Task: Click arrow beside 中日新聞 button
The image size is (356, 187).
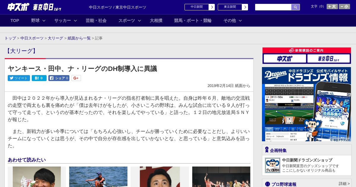Action: (212, 7)
